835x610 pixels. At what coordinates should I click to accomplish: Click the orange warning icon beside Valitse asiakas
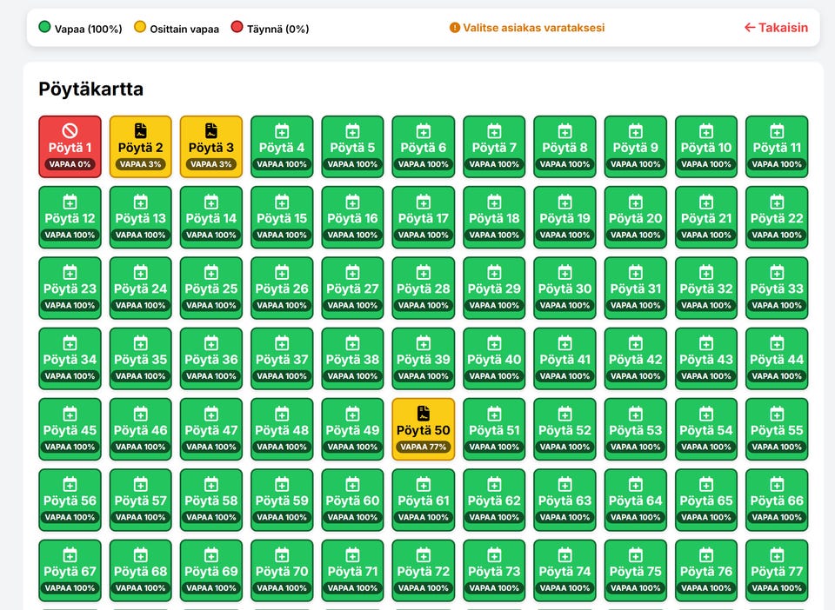455,28
